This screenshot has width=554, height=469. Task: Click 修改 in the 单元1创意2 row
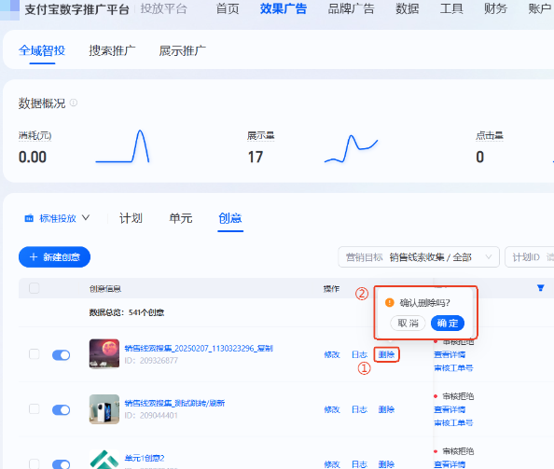[x=332, y=464]
